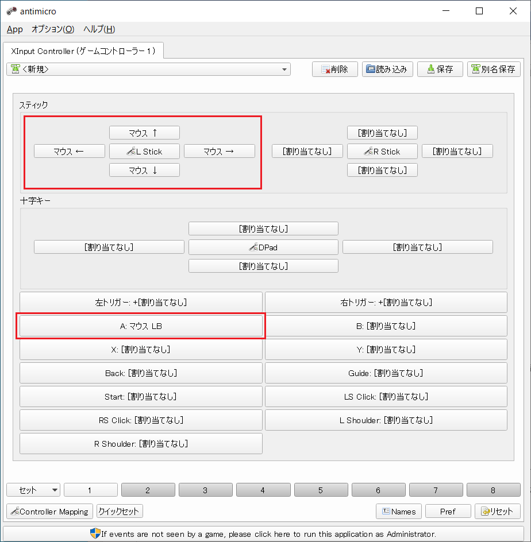Click the マウス → stick button
The width and height of the screenshot is (531, 542).
[x=220, y=152]
